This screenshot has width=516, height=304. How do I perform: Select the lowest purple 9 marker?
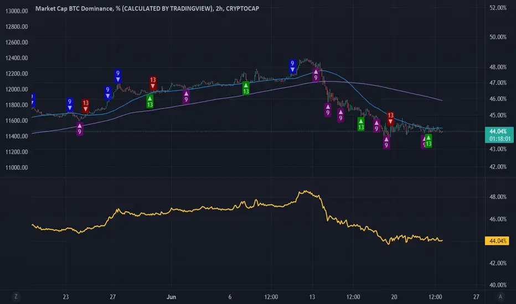[x=386, y=142]
